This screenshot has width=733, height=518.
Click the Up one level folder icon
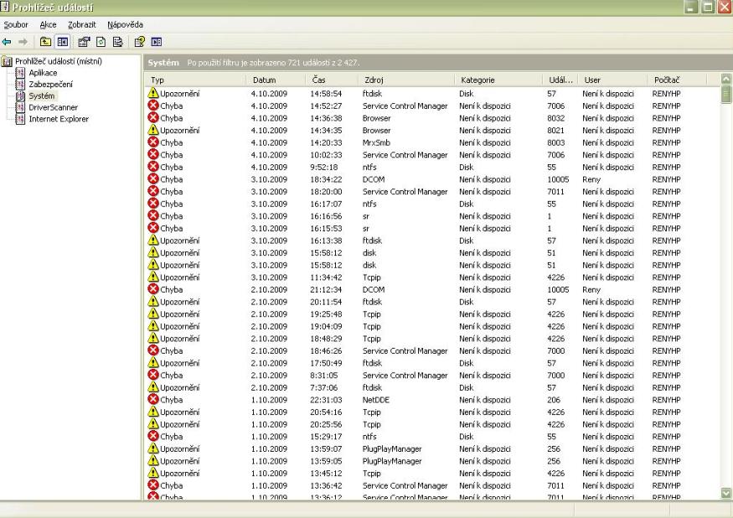coord(45,40)
